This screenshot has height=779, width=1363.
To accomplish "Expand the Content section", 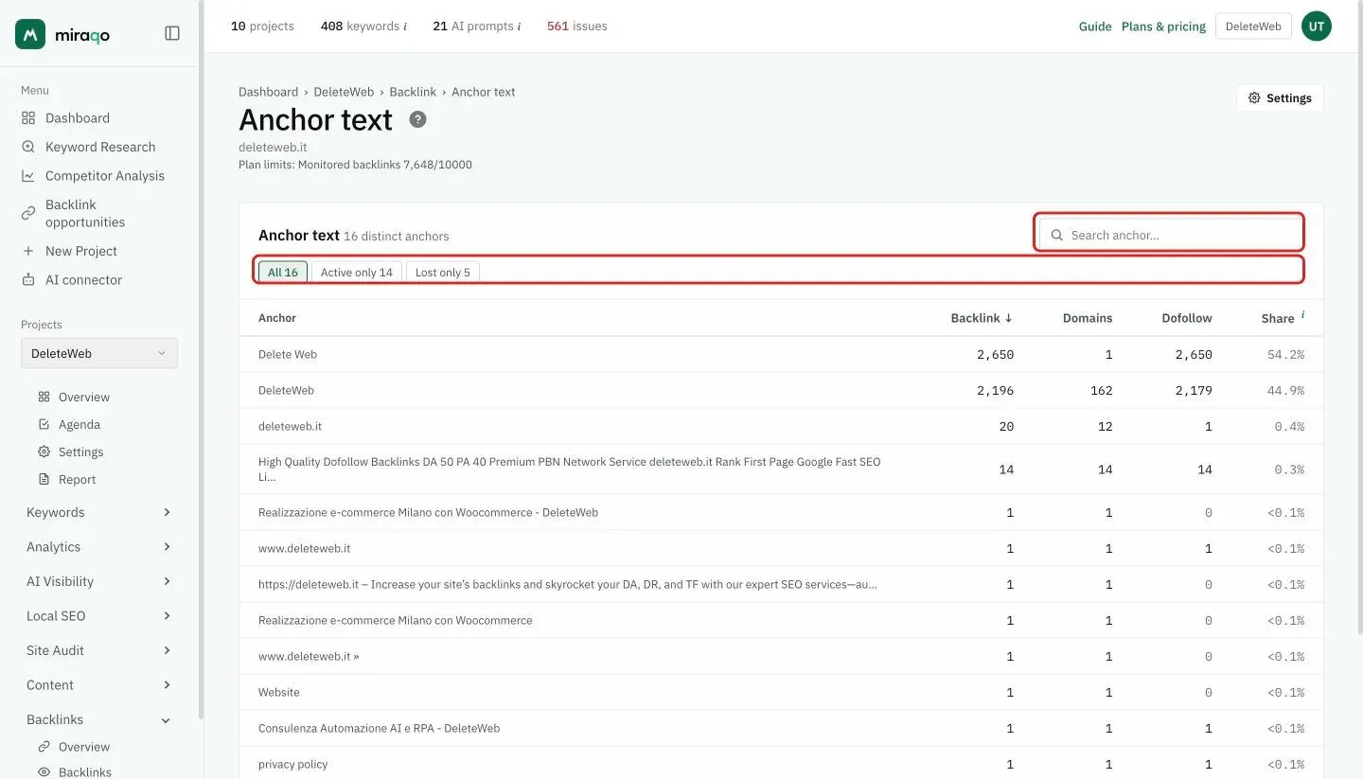I will click(99, 685).
